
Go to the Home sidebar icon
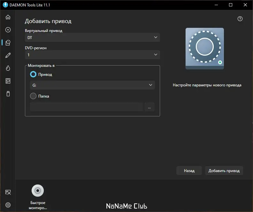[8, 17]
